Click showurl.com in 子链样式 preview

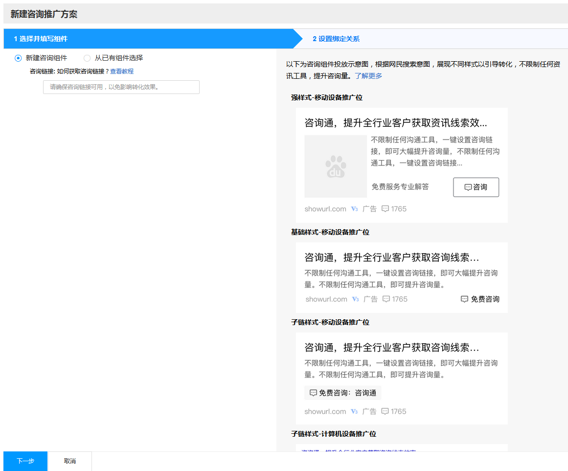325,412
